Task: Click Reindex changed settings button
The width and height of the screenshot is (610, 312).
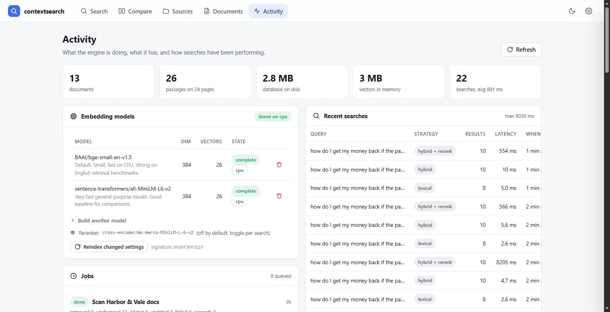Action: pos(109,247)
